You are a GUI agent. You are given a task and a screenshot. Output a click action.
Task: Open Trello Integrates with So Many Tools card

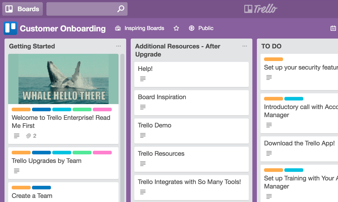pyautogui.click(x=192, y=188)
